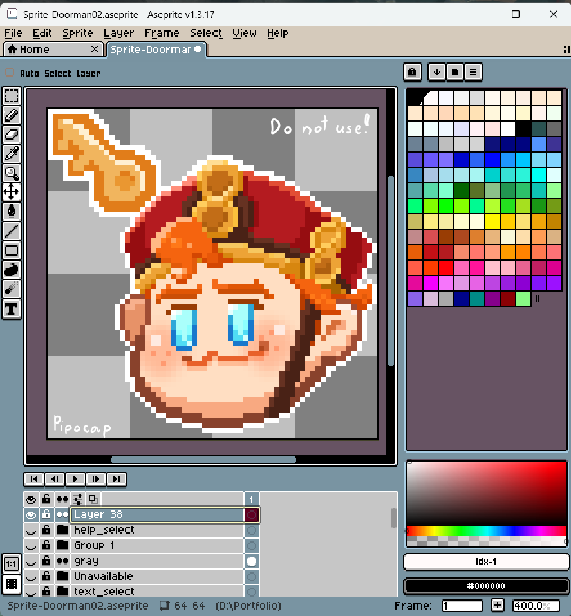Select the Pencil tool

(12, 115)
